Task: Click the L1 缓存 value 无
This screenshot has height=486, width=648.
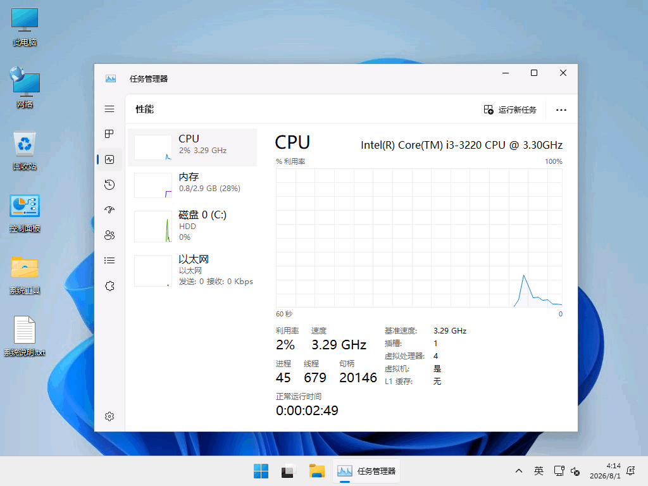Action: [x=437, y=382]
